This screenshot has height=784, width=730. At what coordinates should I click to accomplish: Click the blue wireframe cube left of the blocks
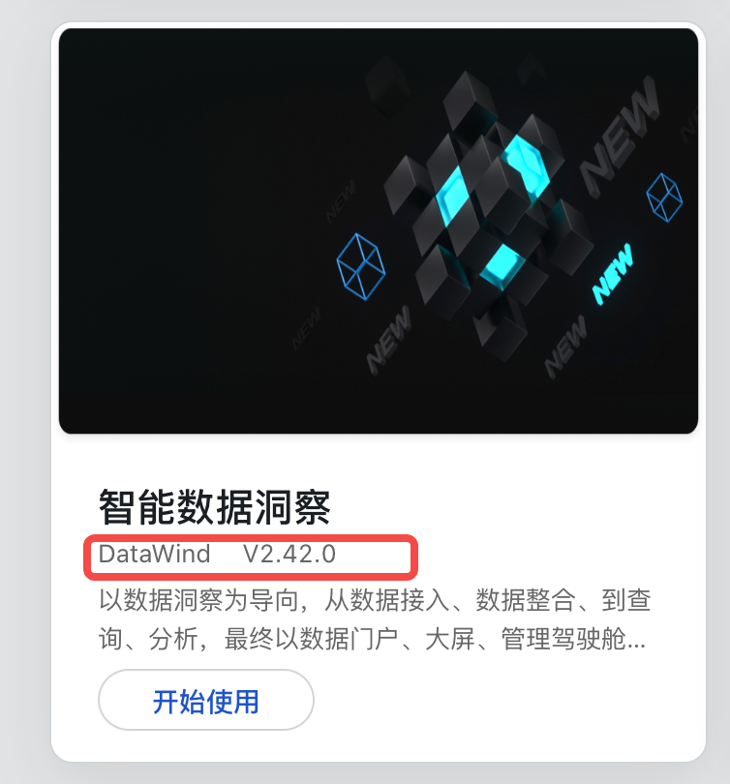tap(361, 266)
